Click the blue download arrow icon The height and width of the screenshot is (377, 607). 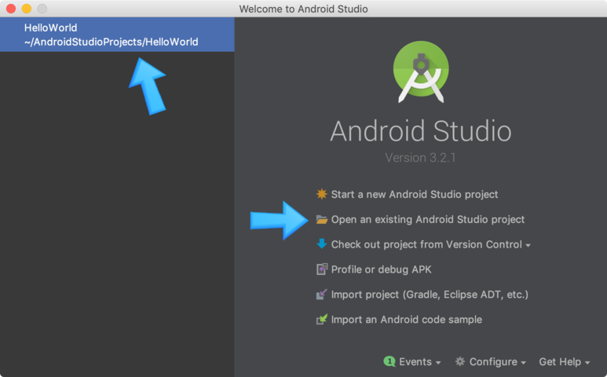[321, 243]
